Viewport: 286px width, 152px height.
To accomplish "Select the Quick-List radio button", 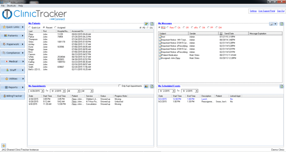I will click(30, 27).
